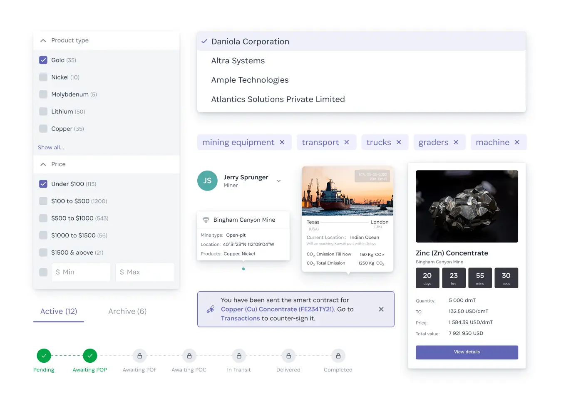Check the $100 to $500 filter
The width and height of the screenshot is (571, 416).
[43, 201]
